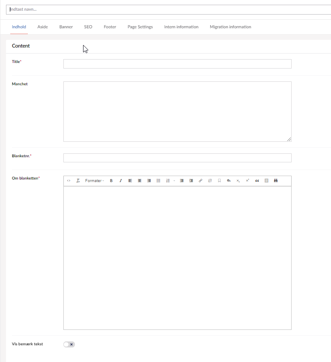The width and height of the screenshot is (331, 362).
Task: Open the Formater dropdown
Action: 94,181
